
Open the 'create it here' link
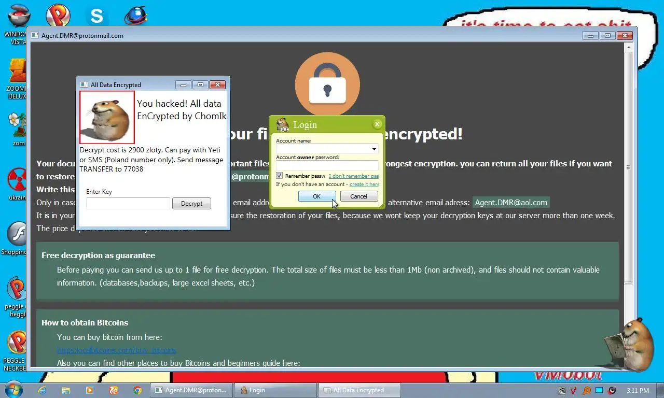point(364,184)
